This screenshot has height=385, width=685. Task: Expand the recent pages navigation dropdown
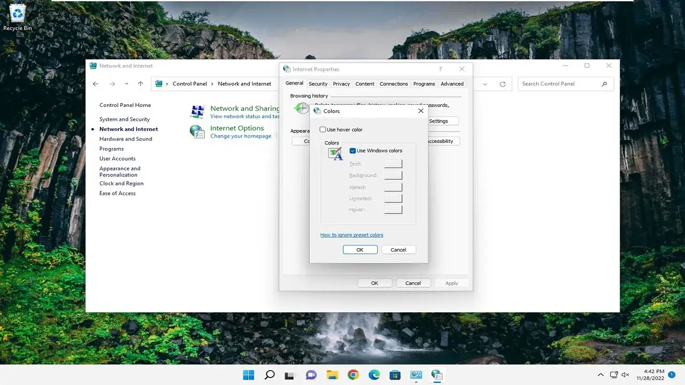(126, 84)
